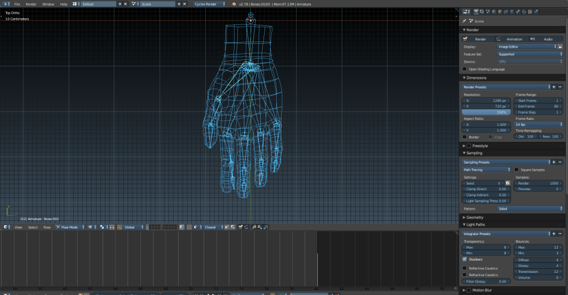This screenshot has height=295, width=568.
Task: Enable Open Shading Language checkbox
Action: pos(465,69)
